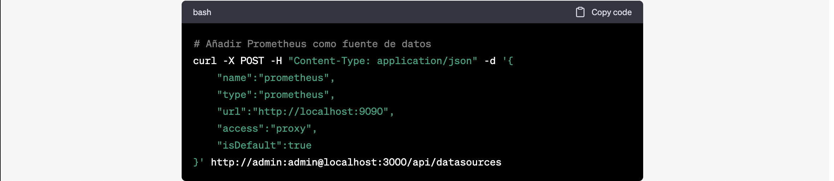The width and height of the screenshot is (834, 181).
Task: Click the "url":"http://localhost:9090" line
Action: pyautogui.click(x=305, y=112)
